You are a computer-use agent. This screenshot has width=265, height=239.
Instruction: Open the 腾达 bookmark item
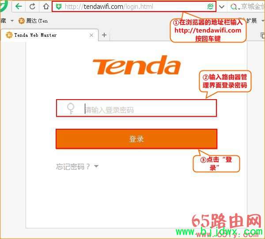33,21
